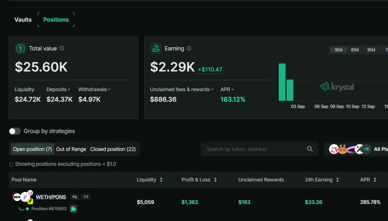Click the $24.72K Liquidity value
388x221 pixels.
27,99
